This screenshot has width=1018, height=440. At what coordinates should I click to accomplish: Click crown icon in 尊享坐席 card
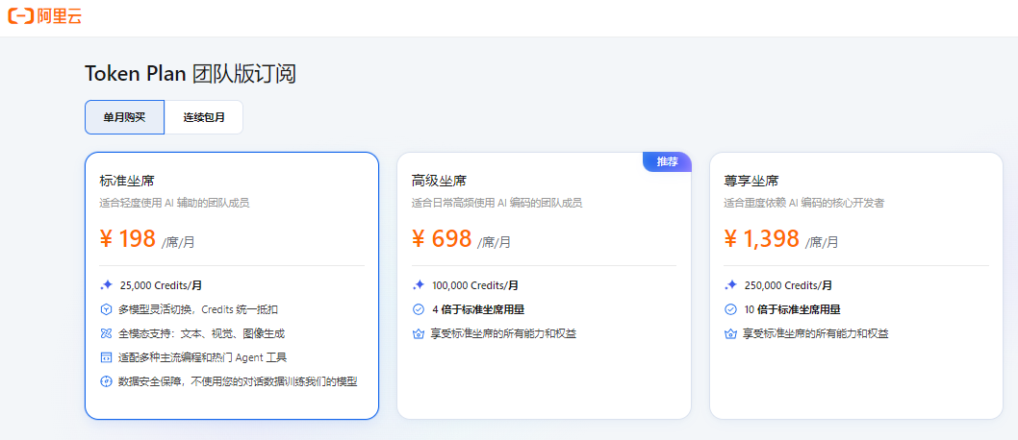click(x=730, y=333)
